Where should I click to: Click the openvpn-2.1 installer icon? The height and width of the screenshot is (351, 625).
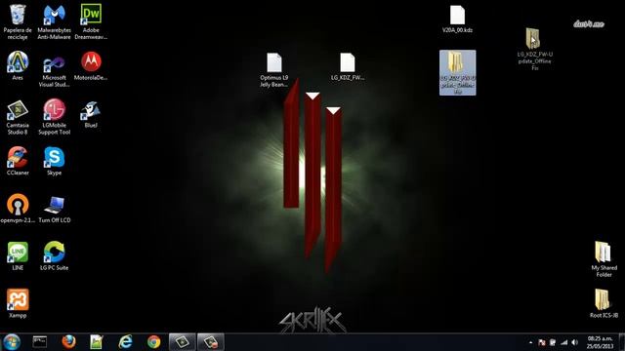coord(18,208)
